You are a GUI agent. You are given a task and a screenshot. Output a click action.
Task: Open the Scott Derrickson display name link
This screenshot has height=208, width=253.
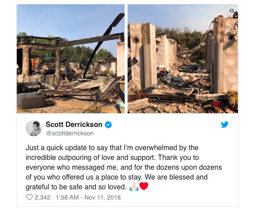(x=74, y=124)
